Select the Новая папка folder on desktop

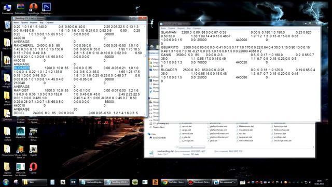click(7, 150)
